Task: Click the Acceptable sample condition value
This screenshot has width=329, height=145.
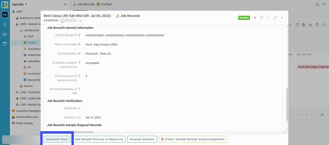Action: (x=92, y=63)
